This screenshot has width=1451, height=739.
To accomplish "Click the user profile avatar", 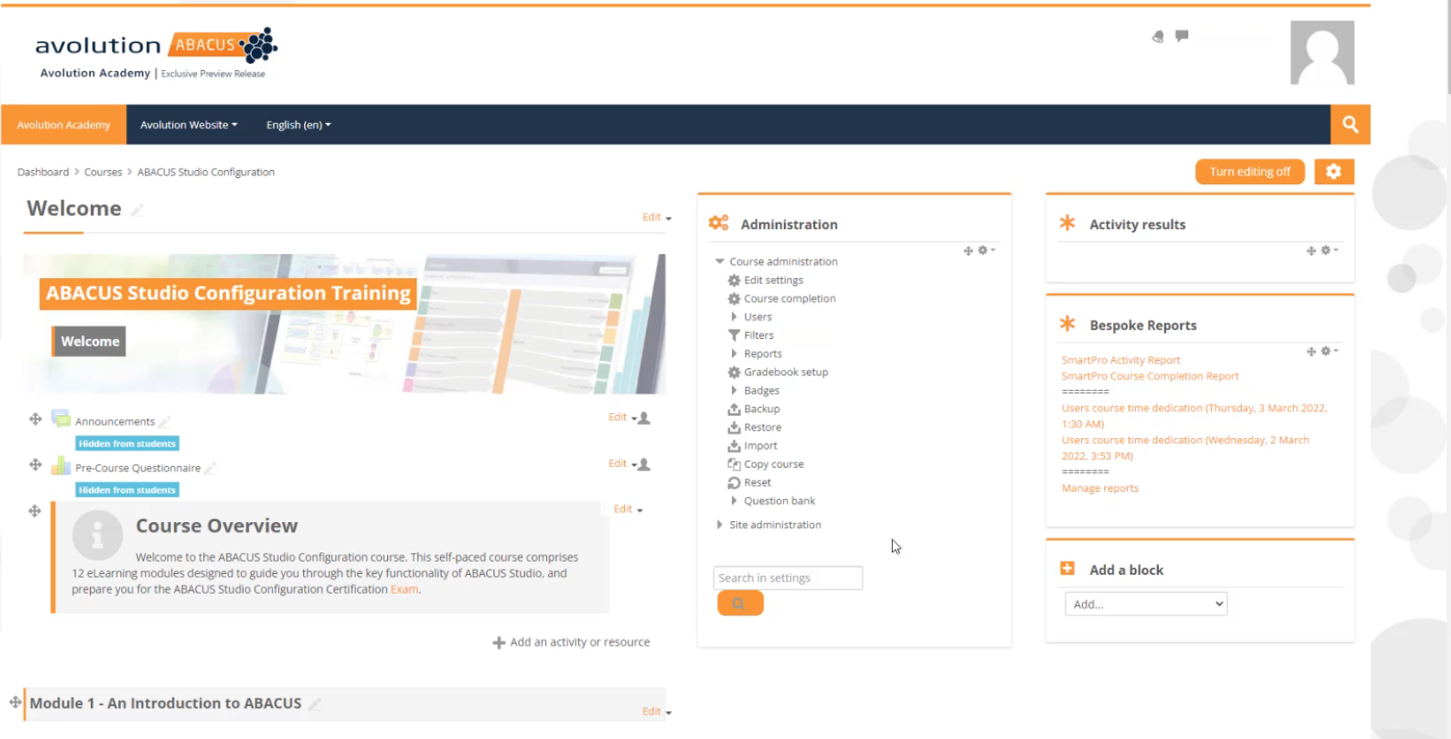I will pyautogui.click(x=1321, y=53).
